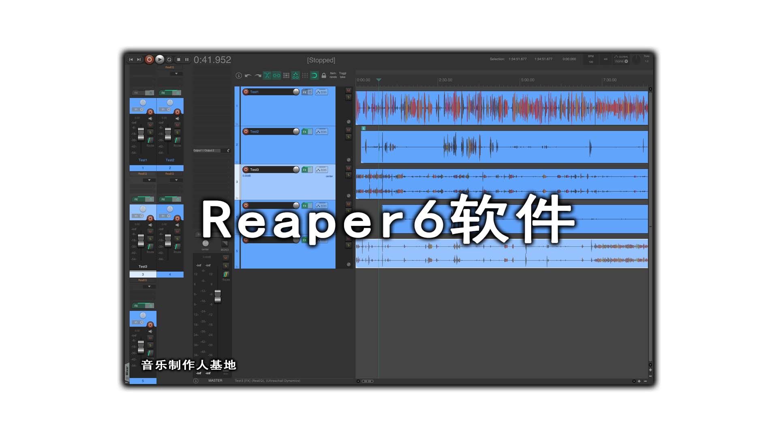Expand dropdown arrow below top ReaEQ slot
Viewport: 778px width, 438px height.
(176, 73)
